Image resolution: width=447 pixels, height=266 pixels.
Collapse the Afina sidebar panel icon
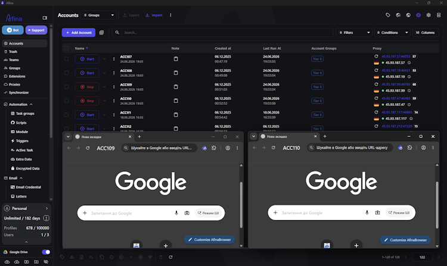(45, 18)
